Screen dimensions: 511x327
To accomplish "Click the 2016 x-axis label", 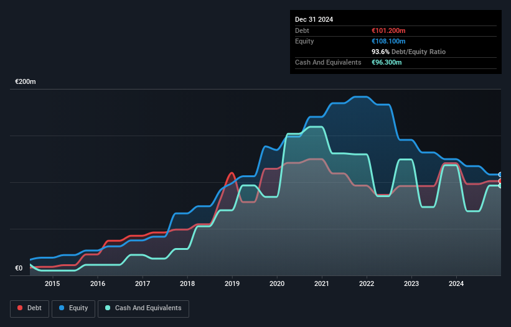I will 98,283.
